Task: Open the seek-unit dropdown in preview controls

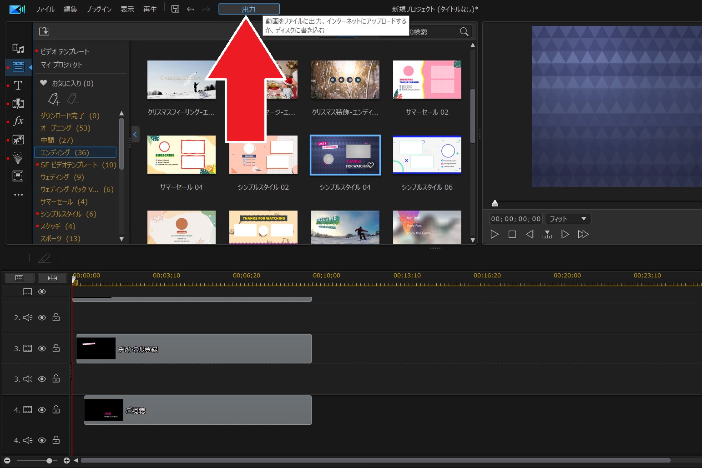Action: click(547, 234)
